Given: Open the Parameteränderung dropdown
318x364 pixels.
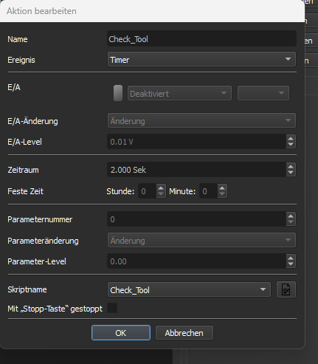Looking at the screenshot, I should point(201,240).
